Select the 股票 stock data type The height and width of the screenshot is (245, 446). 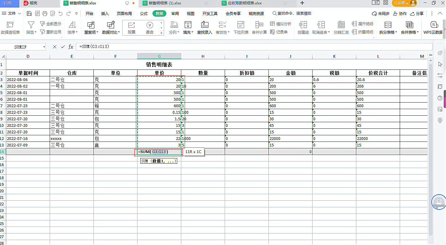point(132,28)
